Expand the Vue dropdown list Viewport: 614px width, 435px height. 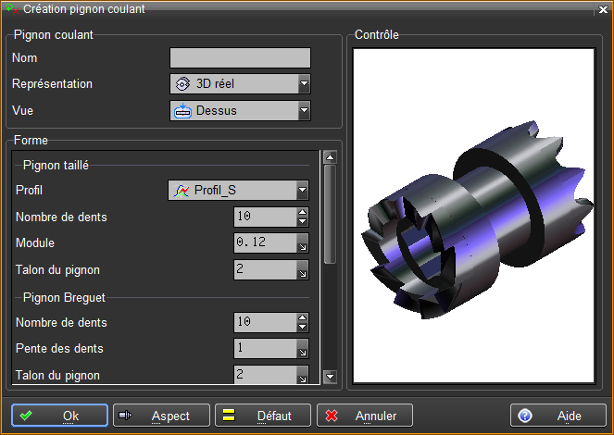coord(304,111)
